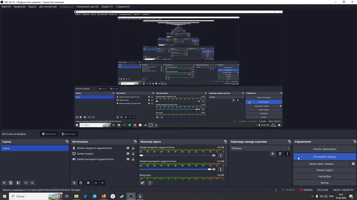Adjust output audio capture volume slider
This screenshot has height=200, width=357.
click(x=176, y=169)
